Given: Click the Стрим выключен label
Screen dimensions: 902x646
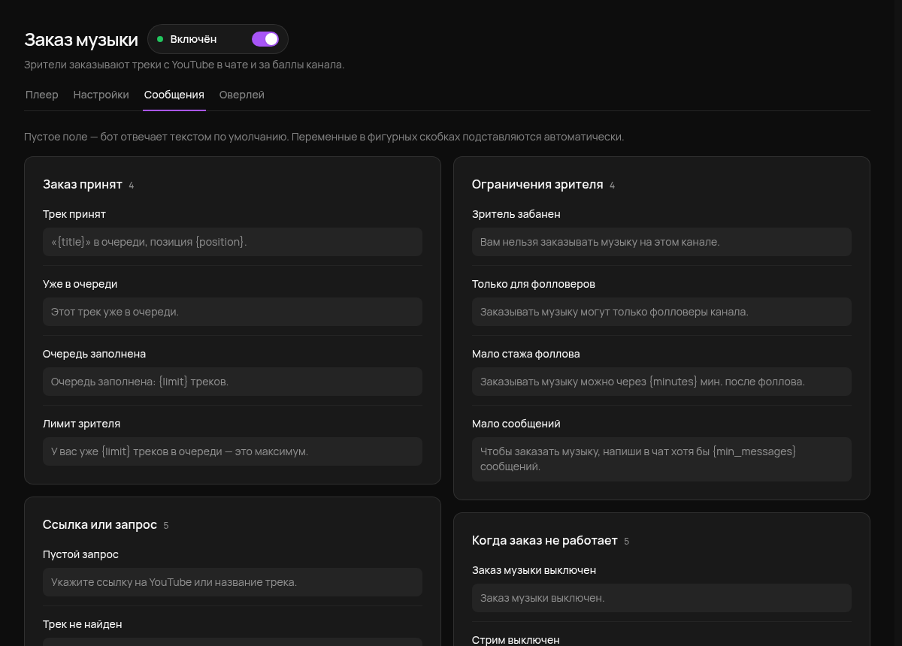Looking at the screenshot, I should pyautogui.click(x=516, y=640).
